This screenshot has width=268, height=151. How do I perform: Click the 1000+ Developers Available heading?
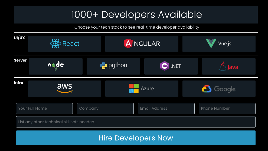click(136, 15)
